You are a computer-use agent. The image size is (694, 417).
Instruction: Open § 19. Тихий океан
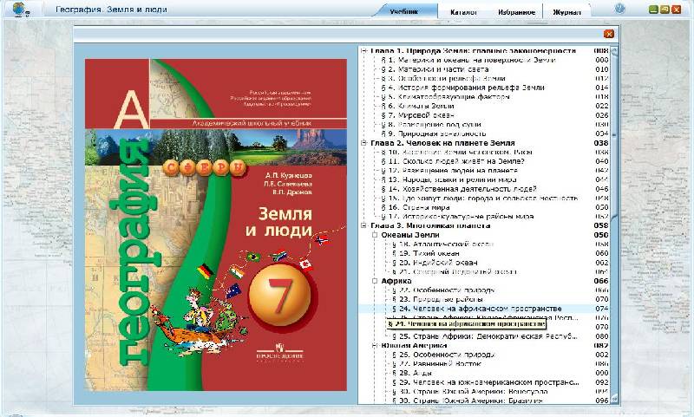[x=426, y=253]
